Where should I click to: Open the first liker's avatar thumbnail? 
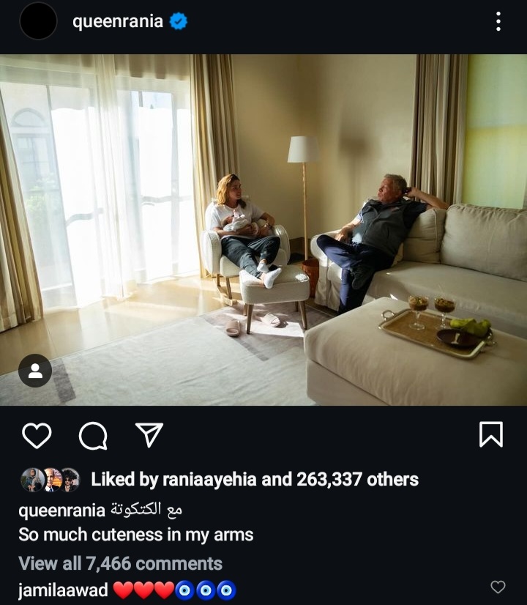point(31,480)
